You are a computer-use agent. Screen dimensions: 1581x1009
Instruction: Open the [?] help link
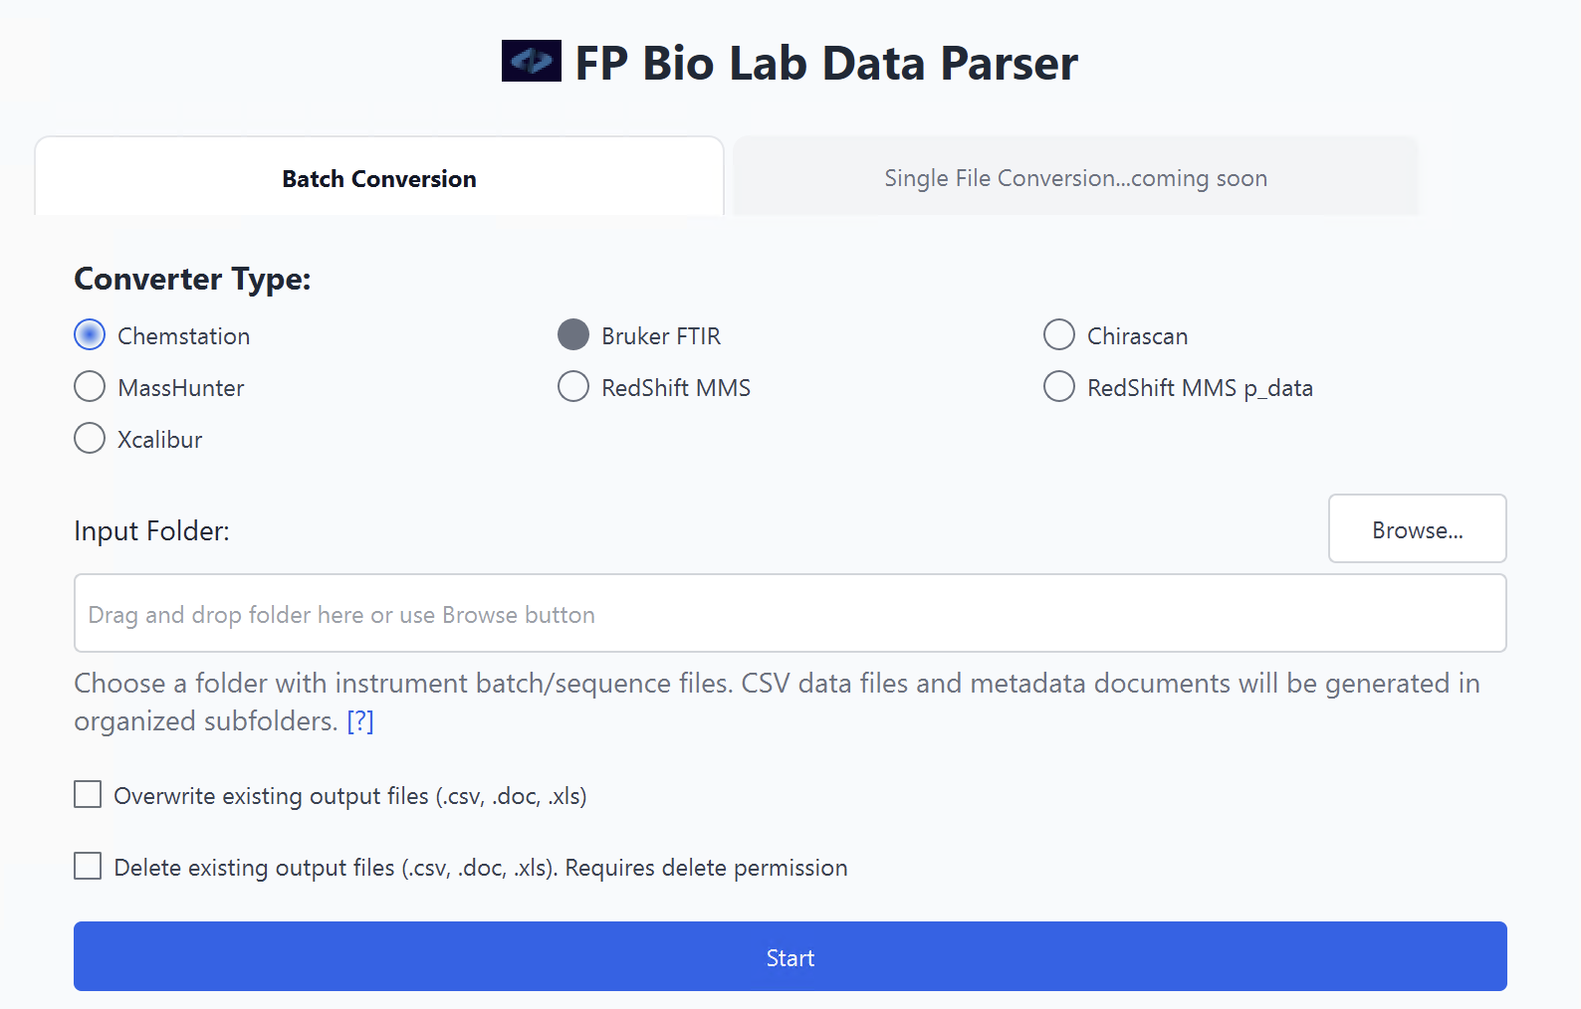click(x=360, y=721)
